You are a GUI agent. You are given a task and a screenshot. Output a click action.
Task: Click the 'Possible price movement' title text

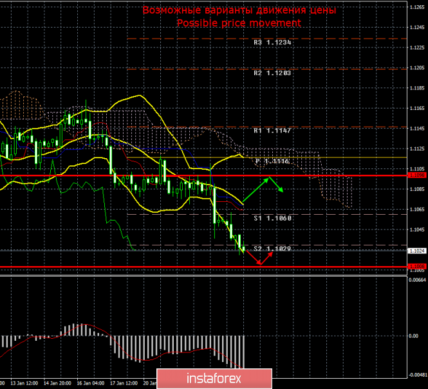(x=239, y=23)
